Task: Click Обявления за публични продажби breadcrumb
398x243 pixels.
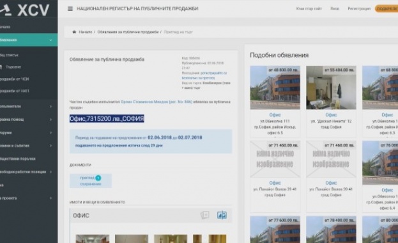Action: (128, 32)
